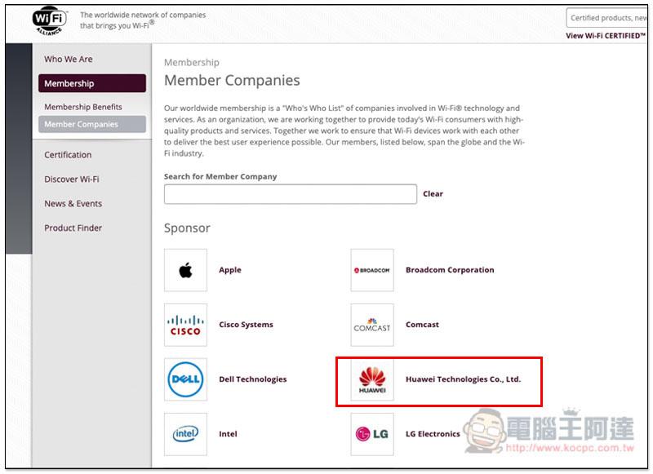Select Membership Benefits in sidebar
The image size is (653, 474).
pos(83,107)
